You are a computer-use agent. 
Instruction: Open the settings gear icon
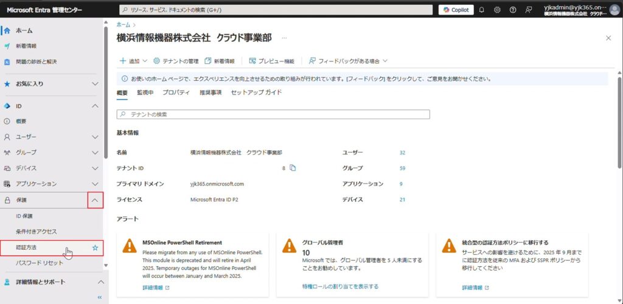coord(497,10)
